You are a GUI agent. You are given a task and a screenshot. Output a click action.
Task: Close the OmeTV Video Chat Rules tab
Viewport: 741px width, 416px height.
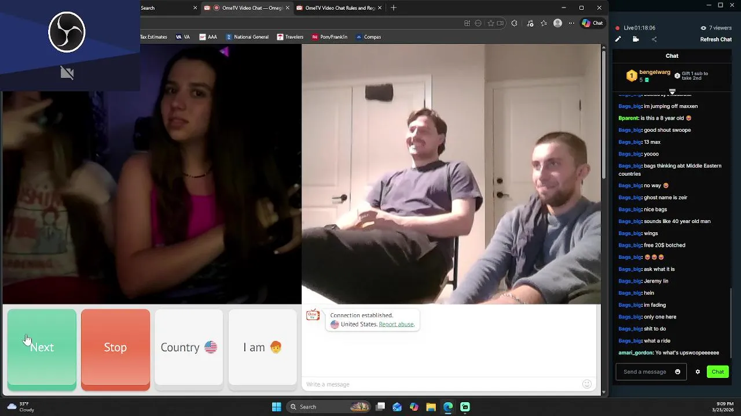click(x=380, y=8)
